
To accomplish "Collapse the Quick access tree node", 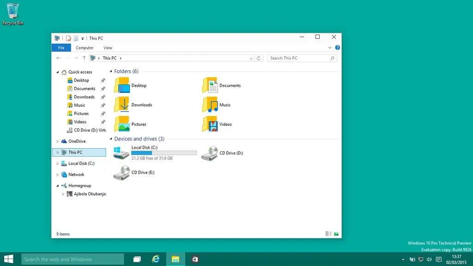I will coord(58,72).
